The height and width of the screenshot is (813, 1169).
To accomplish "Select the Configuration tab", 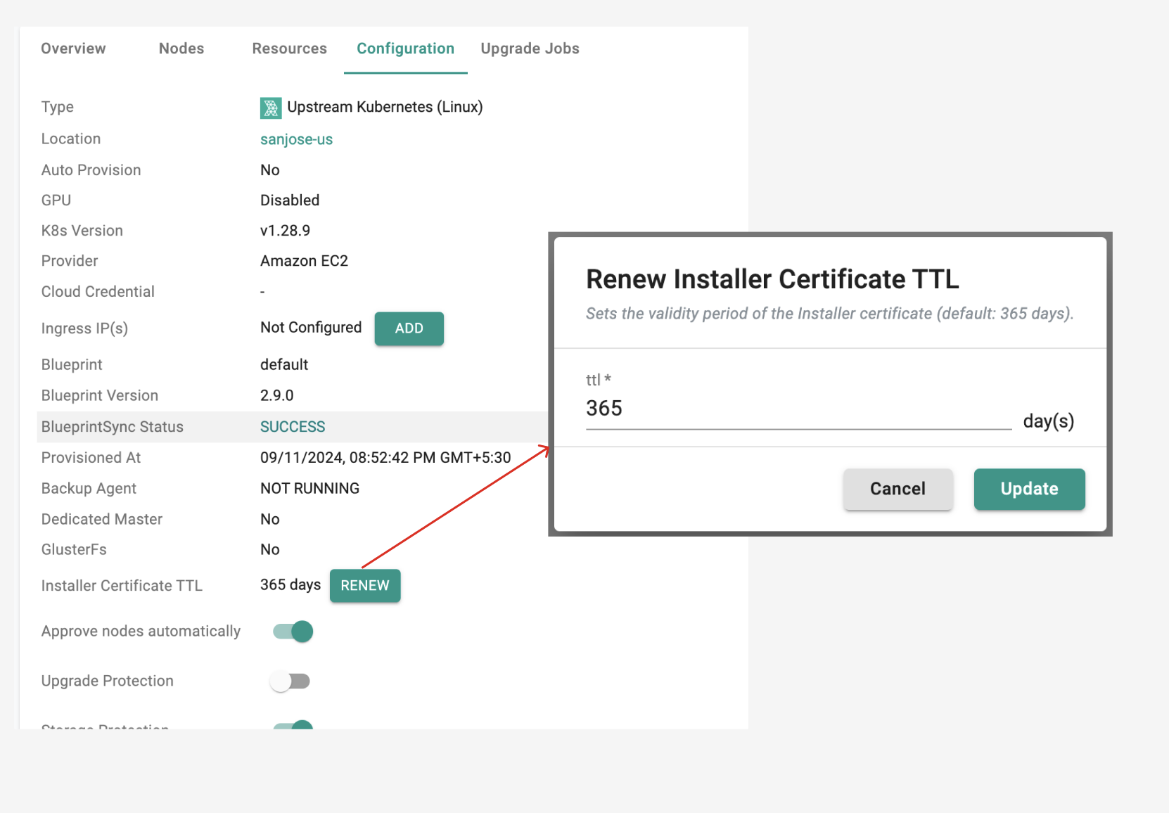I will point(405,49).
